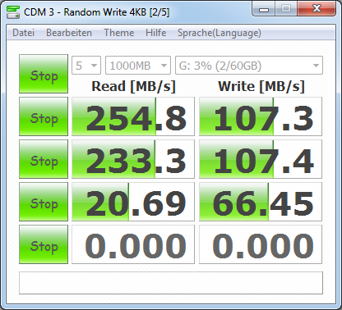Open the Datei menu
Image resolution: width=342 pixels, height=310 pixels.
(24, 33)
